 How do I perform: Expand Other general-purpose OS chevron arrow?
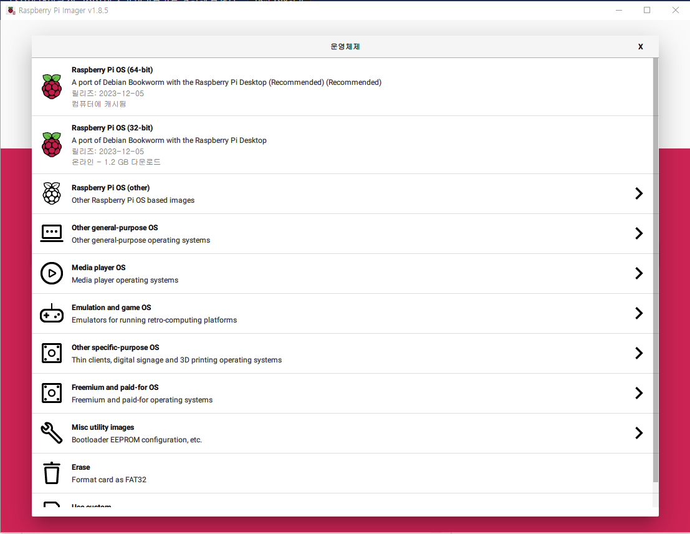639,233
